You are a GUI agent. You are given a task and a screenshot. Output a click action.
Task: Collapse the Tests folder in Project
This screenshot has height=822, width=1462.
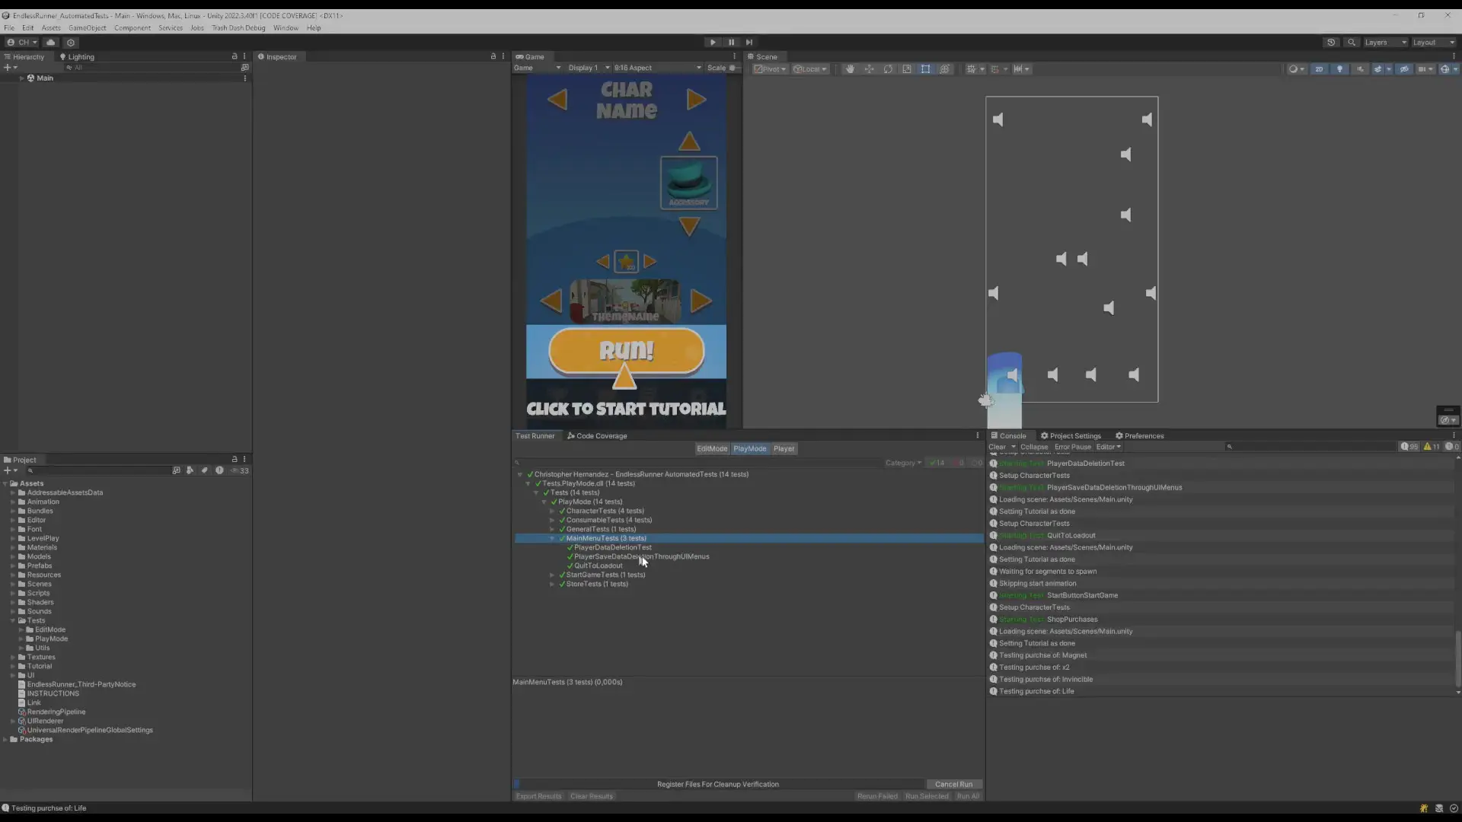pos(13,621)
